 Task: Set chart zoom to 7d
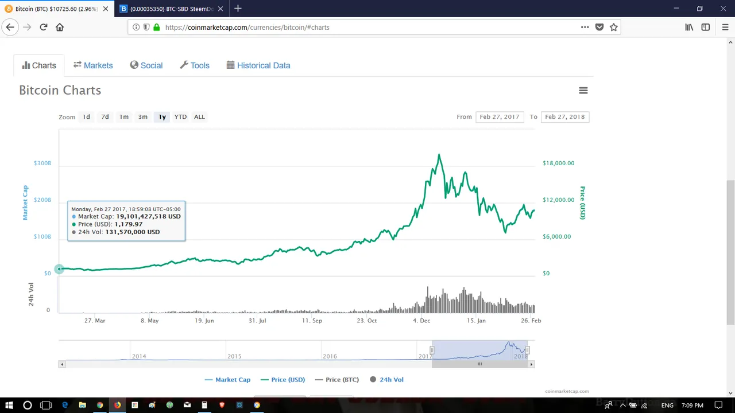[x=105, y=117]
